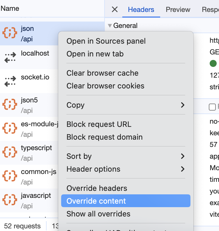
Task: Expand the Header options submenu
Action: pyautogui.click(x=183, y=169)
